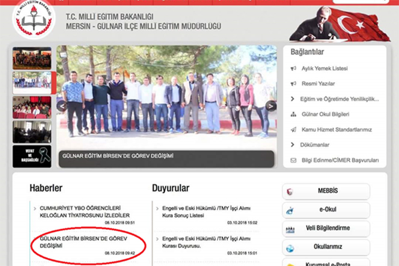The height and width of the screenshot is (266, 399).
Task: Select the fourth thumbnail of dark meeting room
Action: point(32,132)
